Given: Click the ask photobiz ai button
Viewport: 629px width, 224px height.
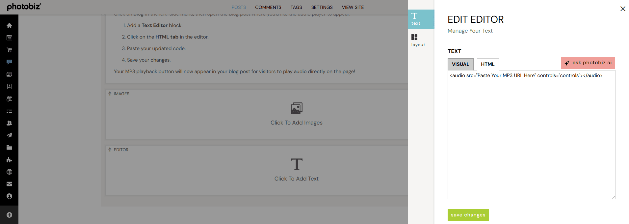Looking at the screenshot, I should click(588, 63).
